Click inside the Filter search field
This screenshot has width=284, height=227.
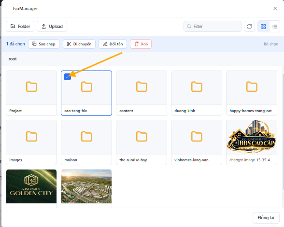(213, 27)
